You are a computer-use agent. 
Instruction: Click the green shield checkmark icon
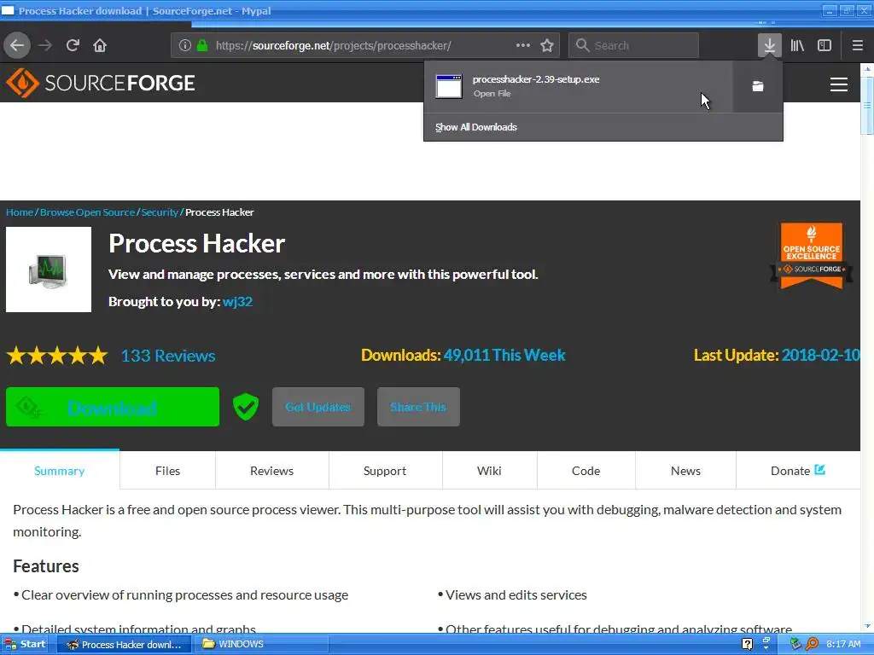point(246,407)
